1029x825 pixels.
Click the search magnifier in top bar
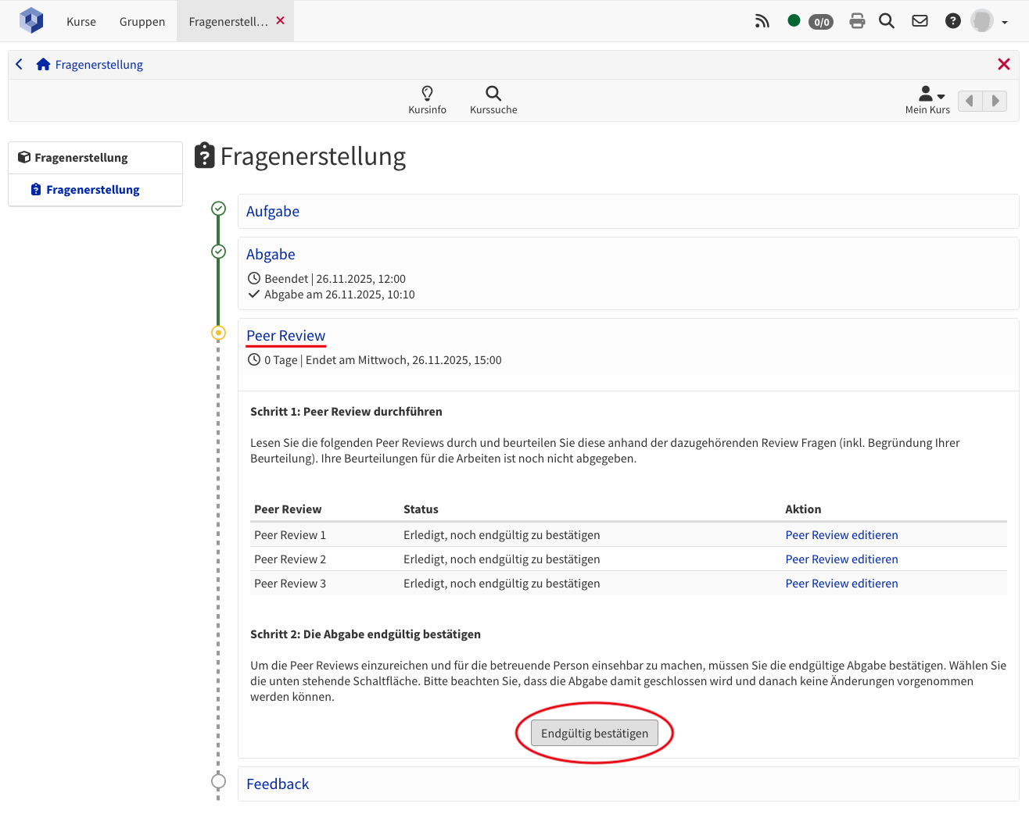pos(886,21)
